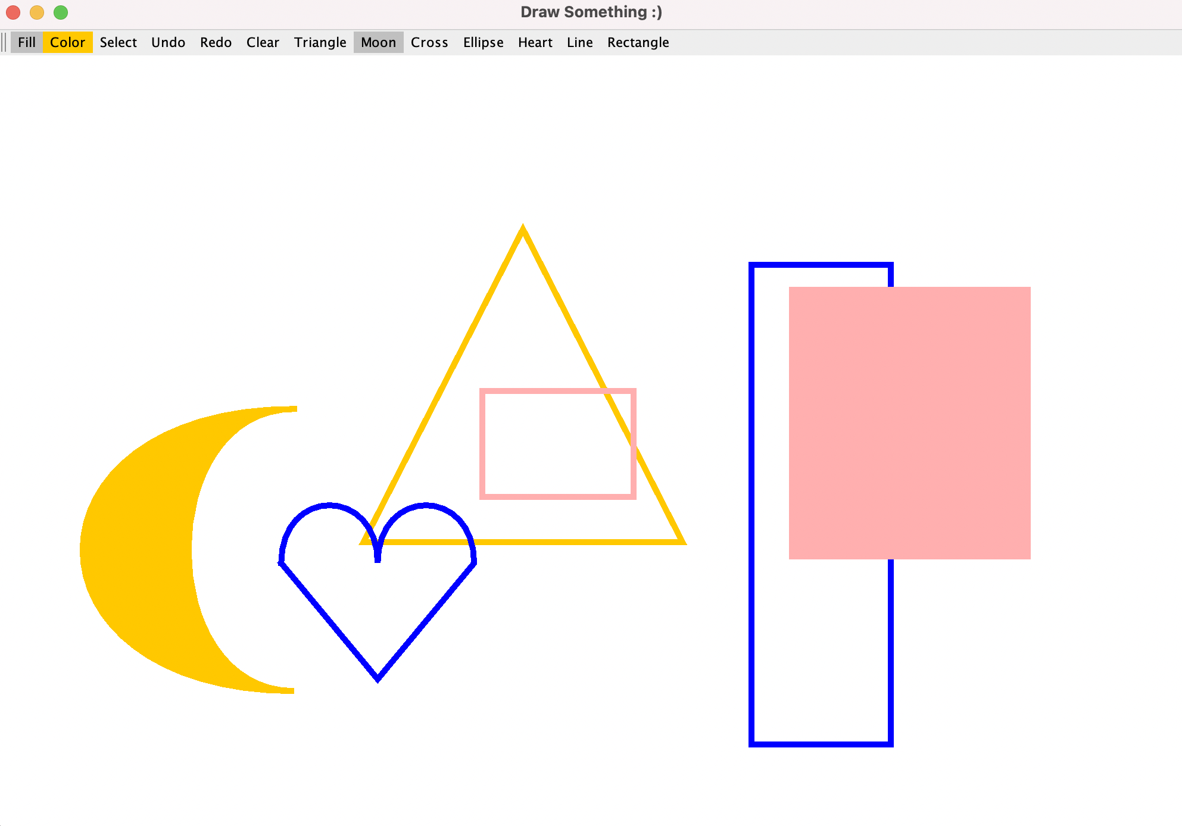Choose the Cross shape tool
The width and height of the screenshot is (1182, 826).
(x=429, y=42)
